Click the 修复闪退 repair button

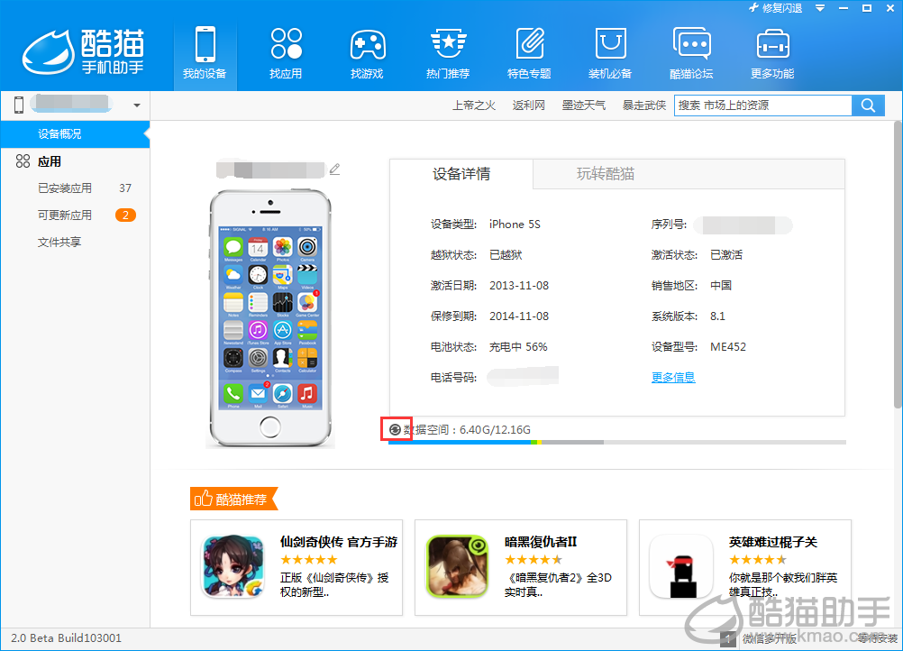[x=775, y=8]
